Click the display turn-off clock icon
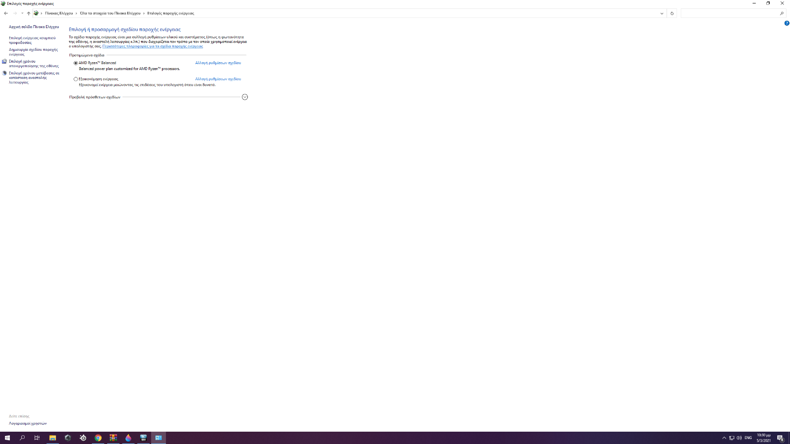 point(4,62)
